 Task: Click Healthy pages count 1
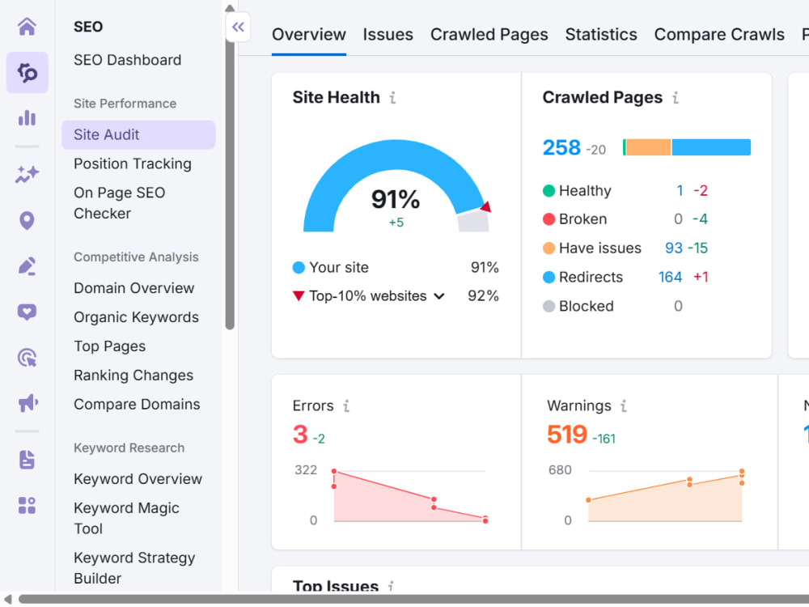(x=680, y=190)
